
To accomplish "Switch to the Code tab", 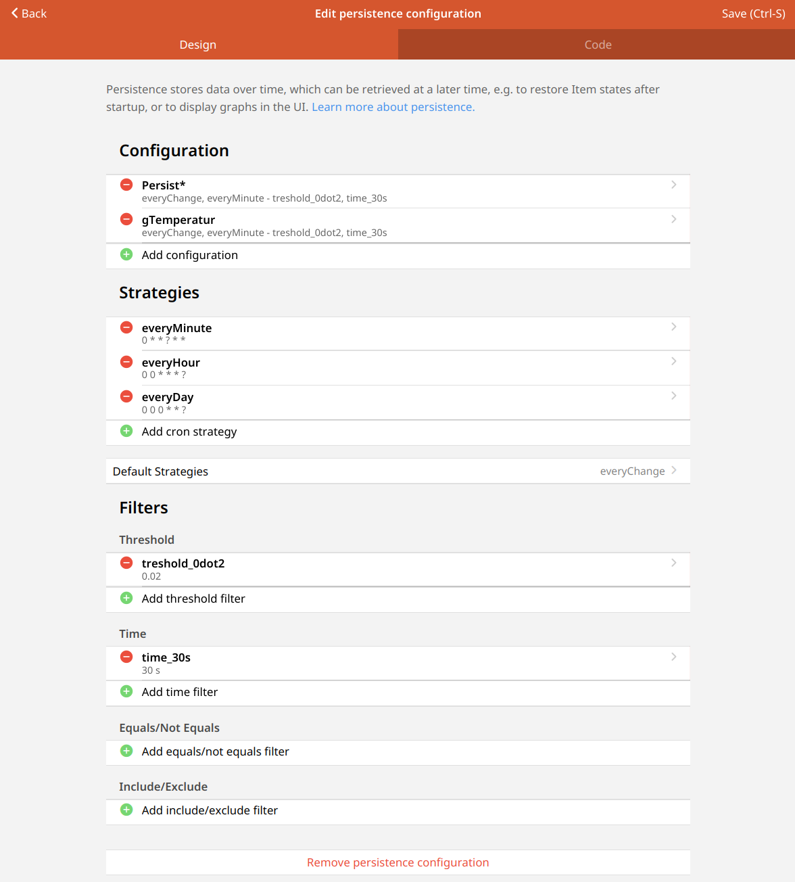I will pyautogui.click(x=597, y=45).
